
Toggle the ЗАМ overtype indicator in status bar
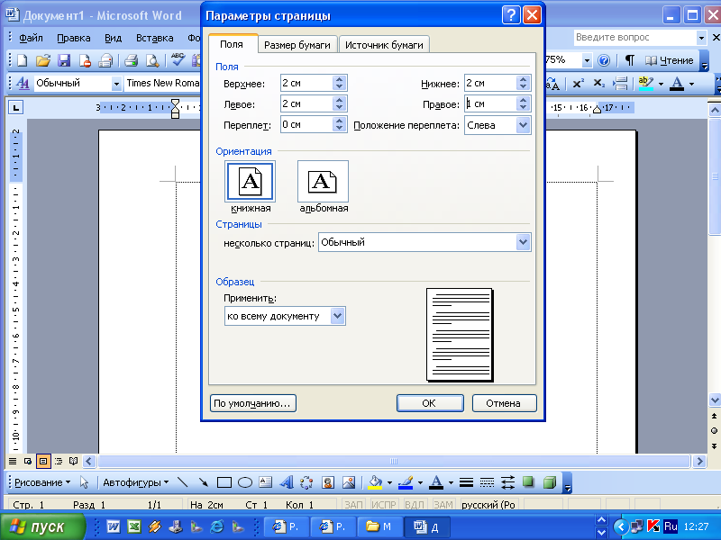click(443, 505)
